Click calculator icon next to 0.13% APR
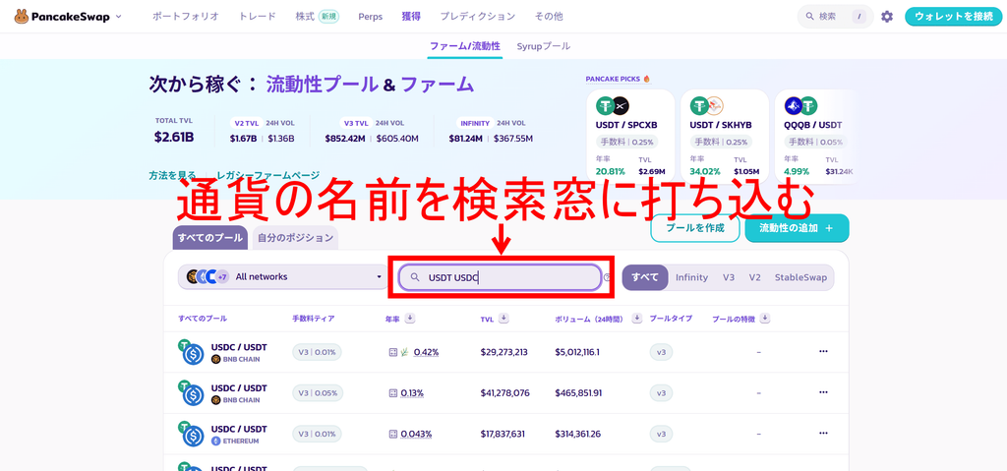The image size is (1007, 471). click(393, 392)
